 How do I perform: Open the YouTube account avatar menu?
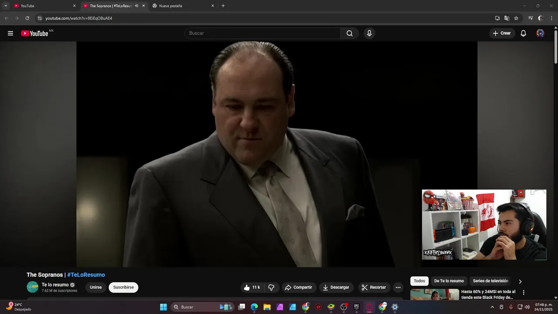[x=540, y=33]
